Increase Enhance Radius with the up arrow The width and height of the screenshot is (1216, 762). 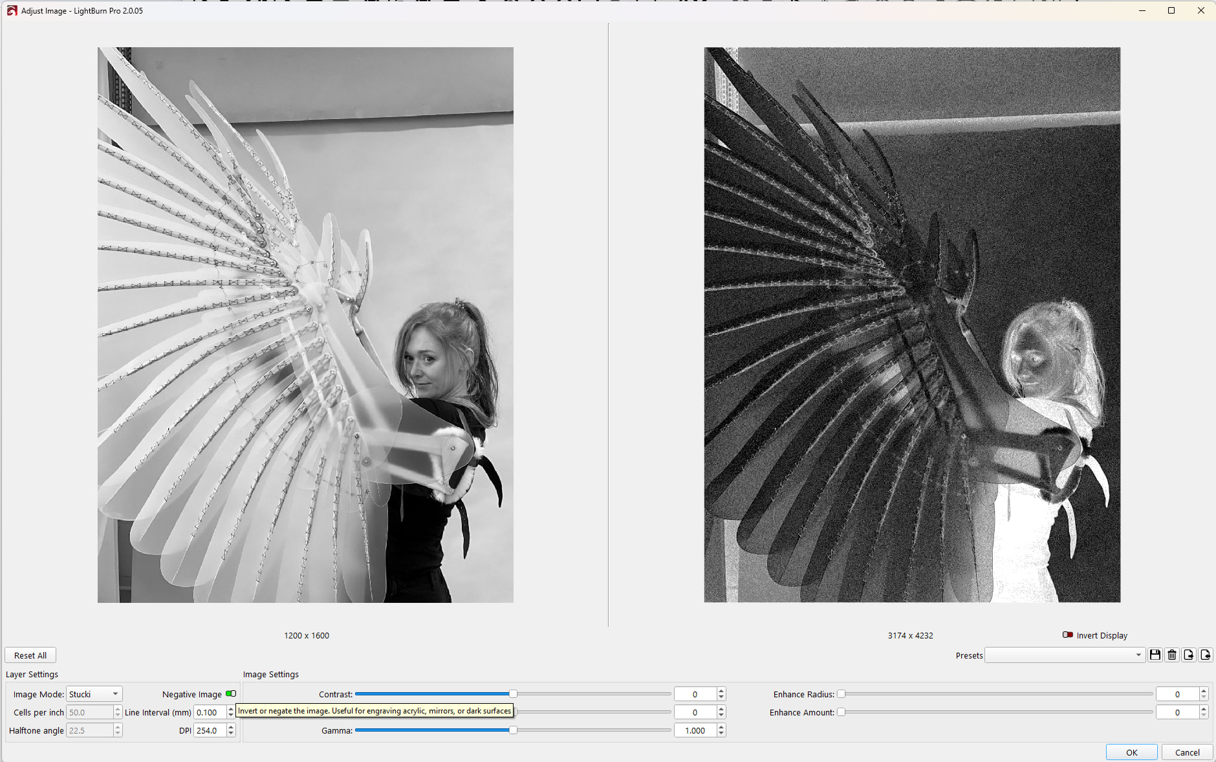coord(1204,691)
